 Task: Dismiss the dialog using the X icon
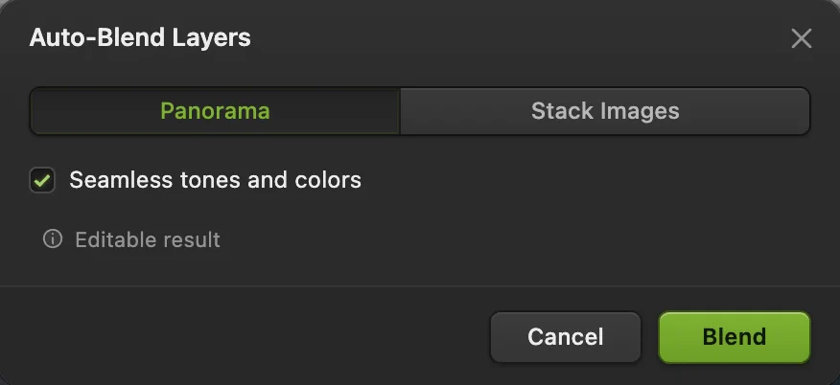801,38
